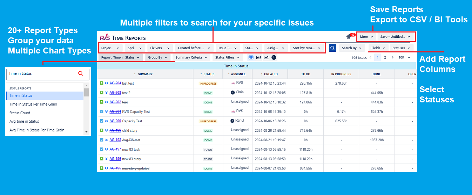Open issue link AG-200
The height and width of the screenshot is (195, 472).
tap(115, 121)
